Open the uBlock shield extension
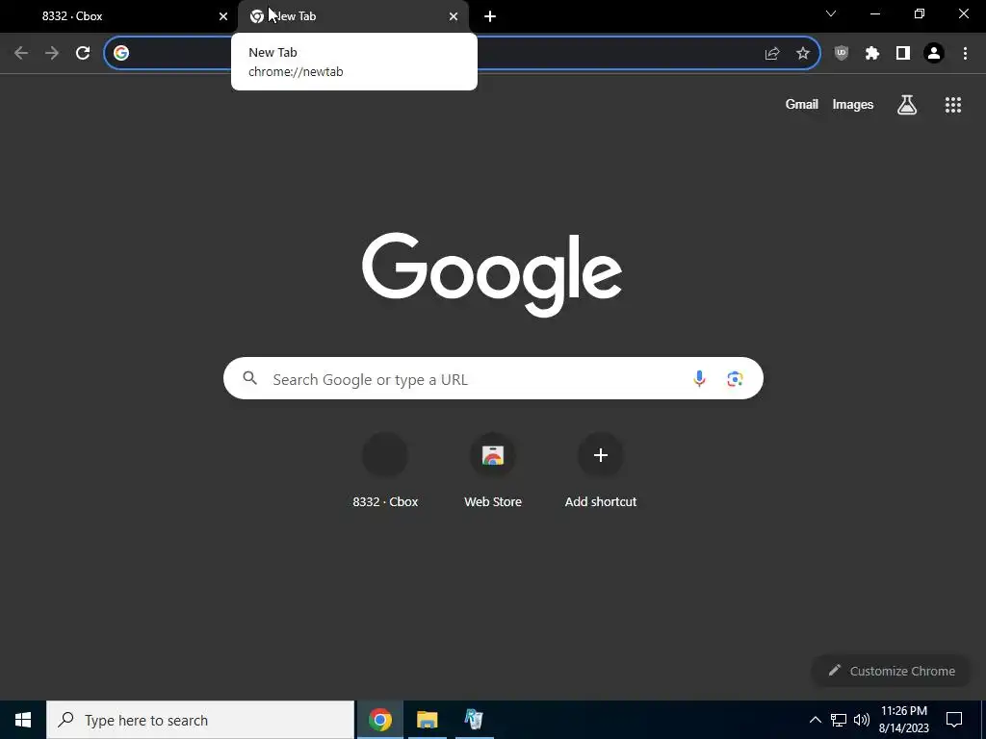This screenshot has height=739, width=986. click(x=842, y=54)
